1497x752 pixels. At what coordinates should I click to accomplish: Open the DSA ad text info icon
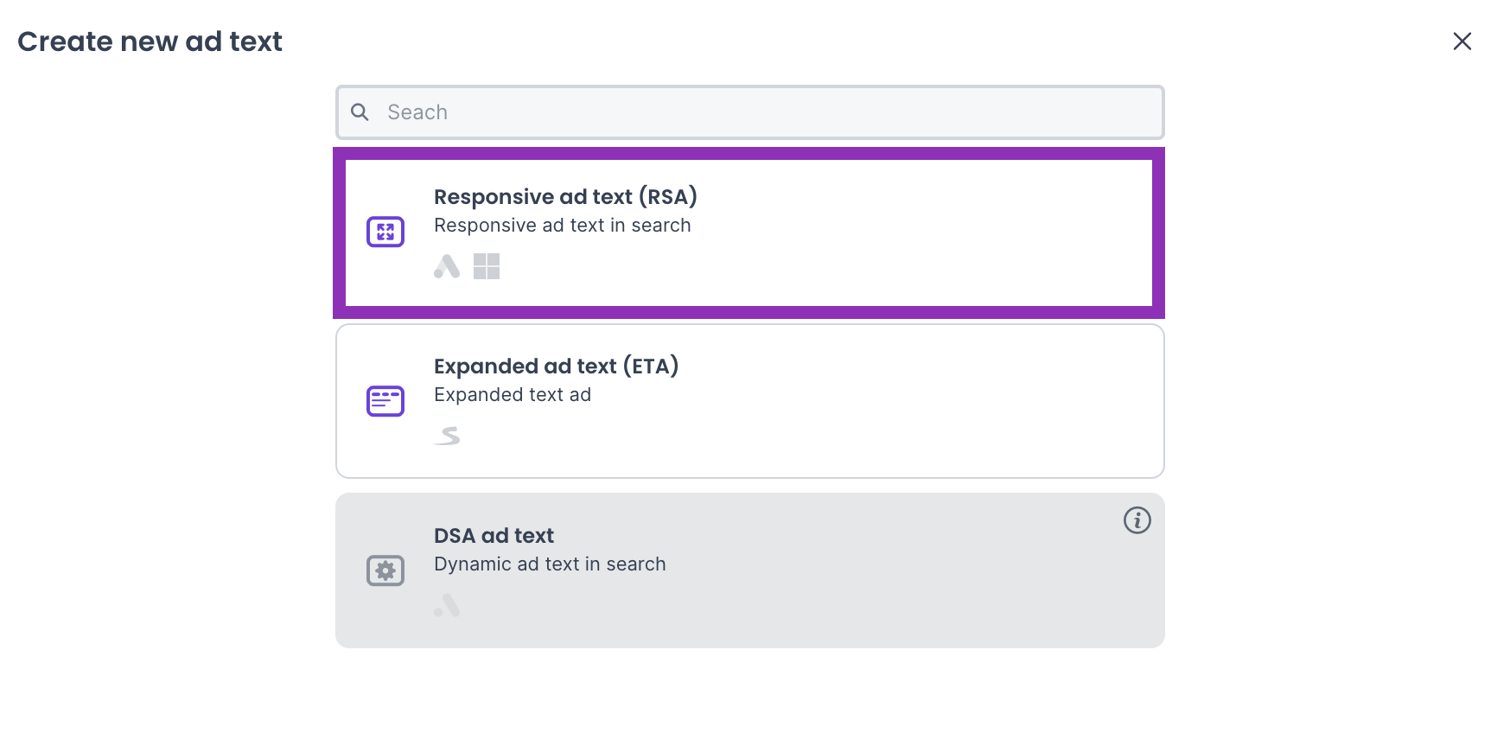(1137, 520)
